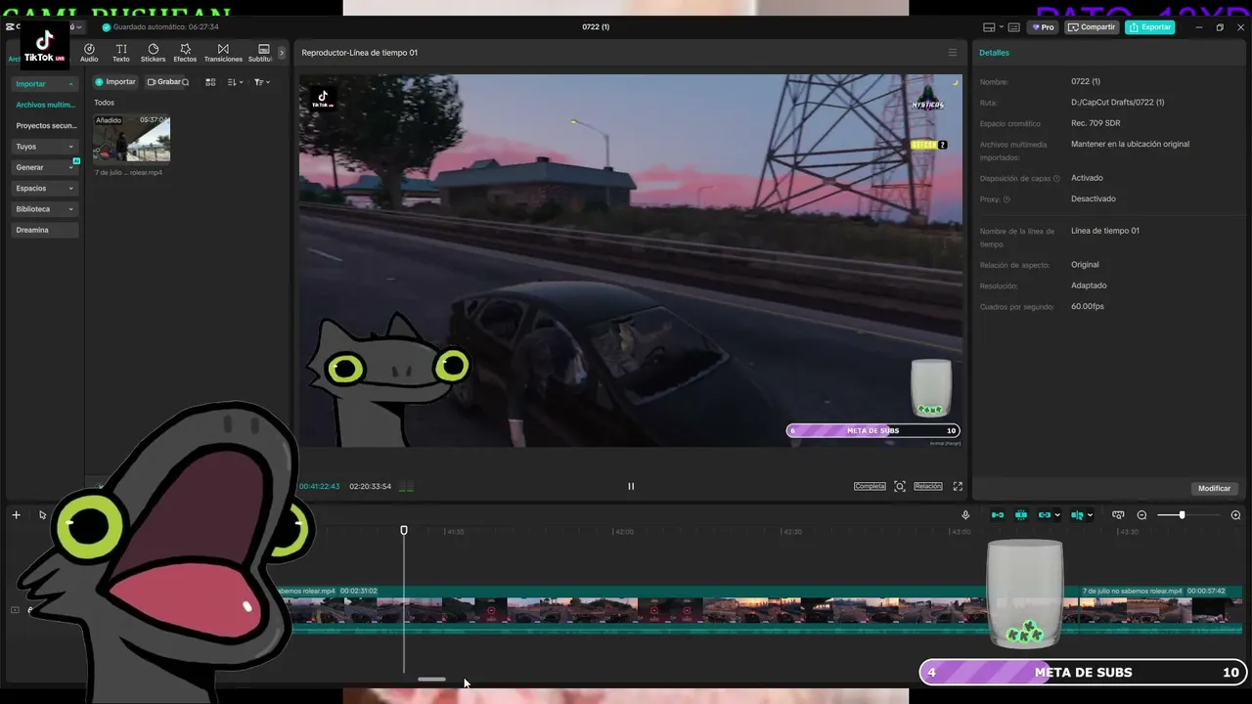Viewport: 1252px width, 704px height.
Task: Click the current timecode 00:41:22:43
Action: 320,486
